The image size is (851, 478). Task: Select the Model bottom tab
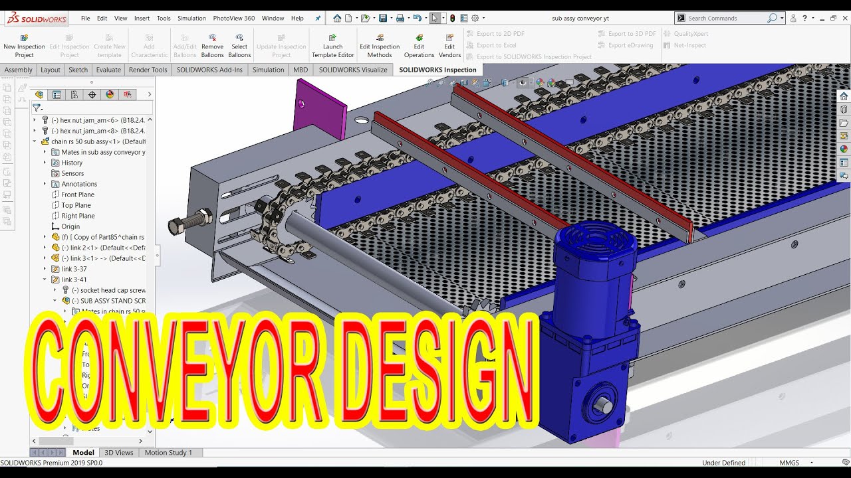(x=83, y=453)
